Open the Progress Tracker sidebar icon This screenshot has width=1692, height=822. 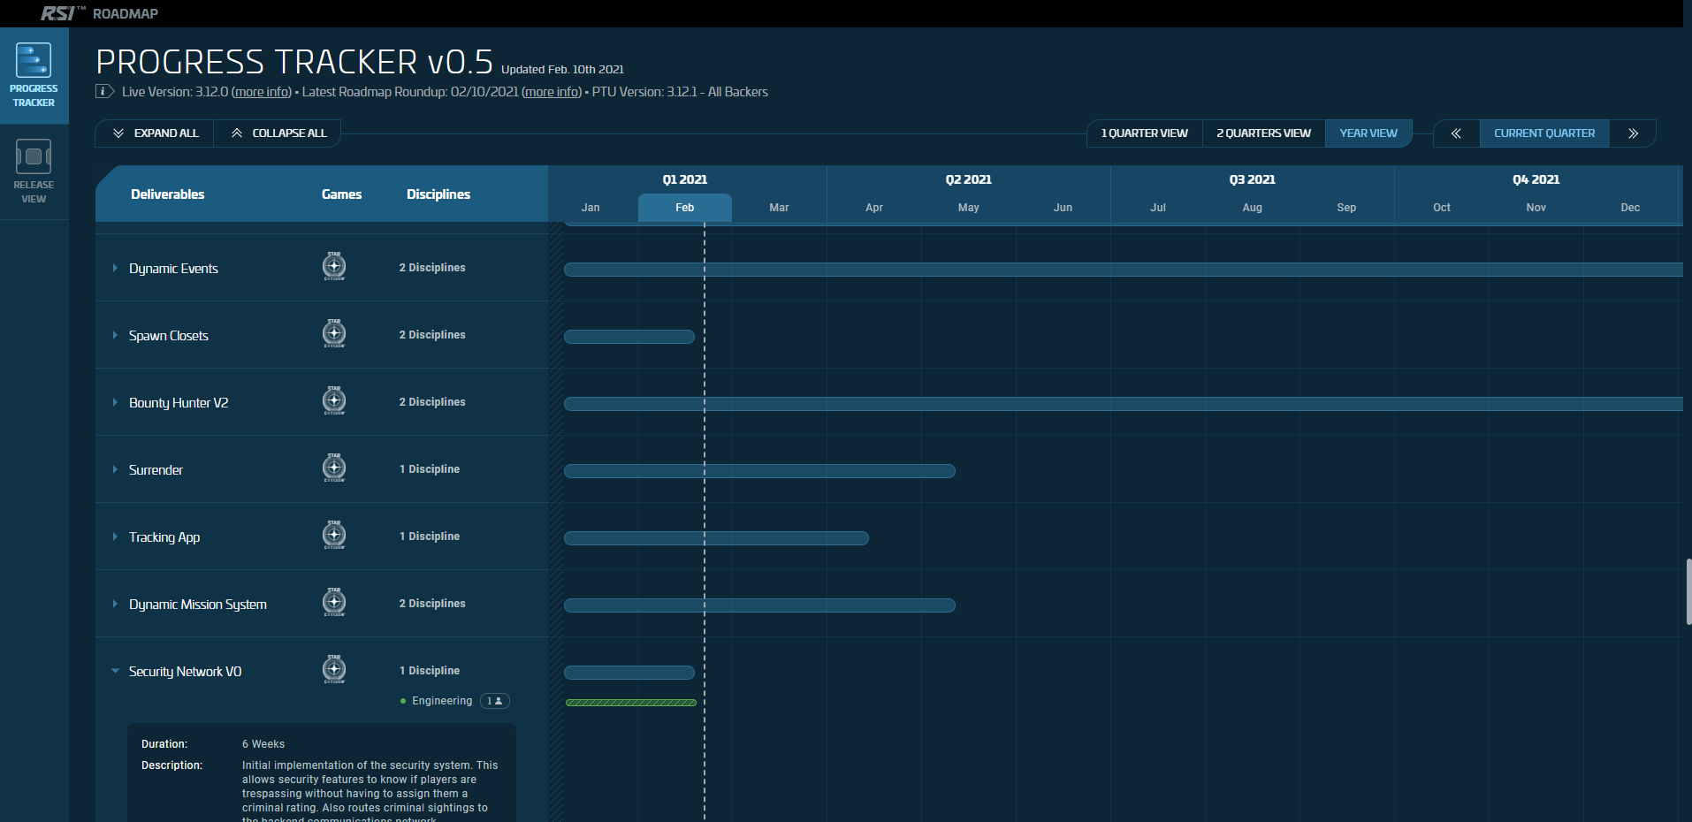click(34, 74)
